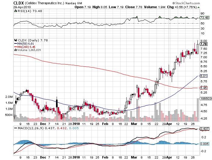Screen dimensions: 212x160
Task: Click the RSI(14) 73.48 legend text
Action: tap(30, 11)
